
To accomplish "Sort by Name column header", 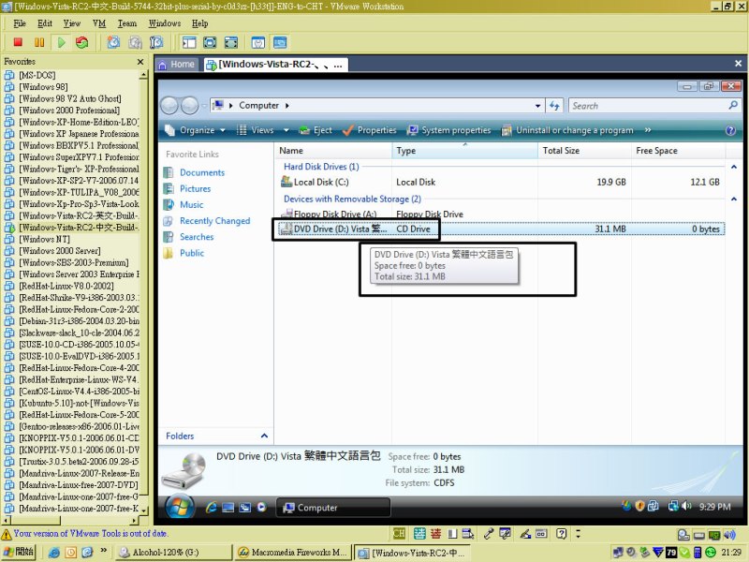I will click(x=333, y=151).
